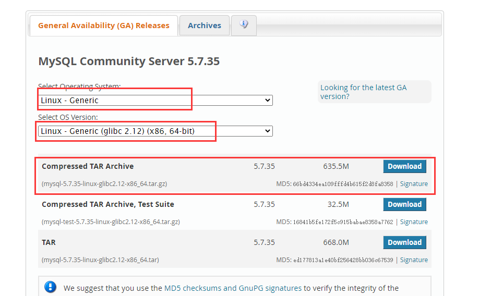Click the 'TAR' package title
The height and width of the screenshot is (296, 491).
coord(49,242)
